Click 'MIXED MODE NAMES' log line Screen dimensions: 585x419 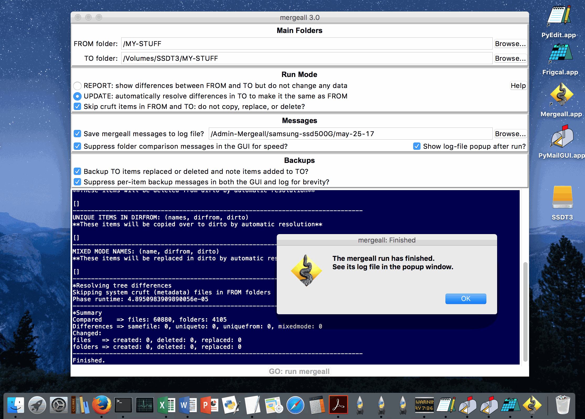146,251
